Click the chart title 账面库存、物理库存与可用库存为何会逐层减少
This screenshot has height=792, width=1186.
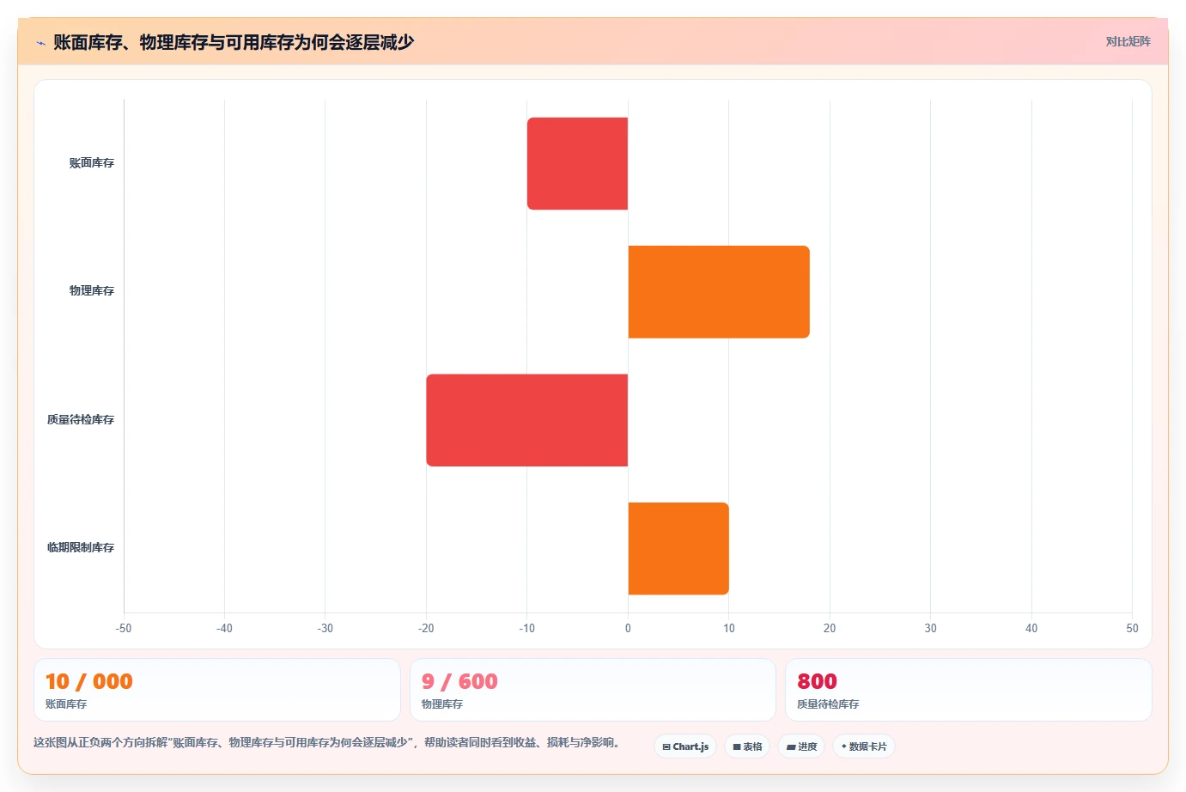tap(234, 42)
